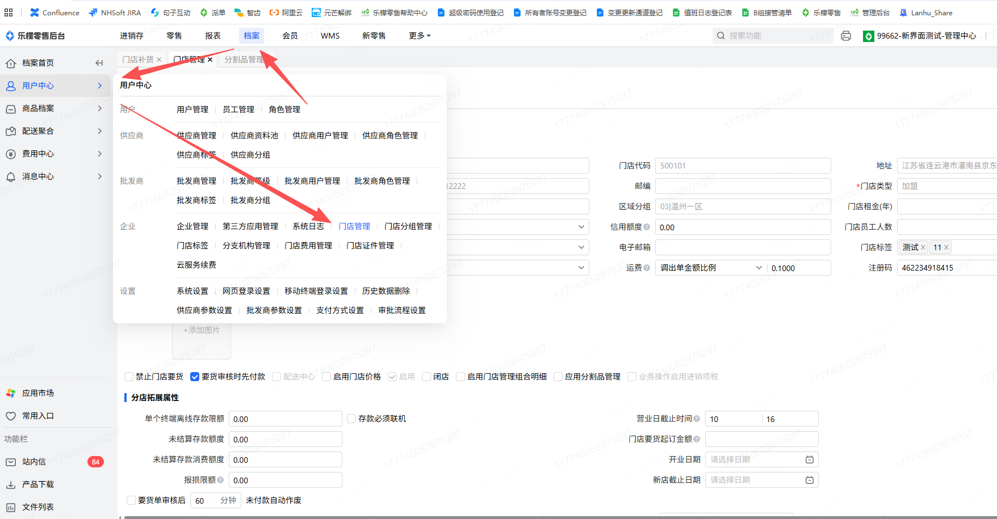Expand the 更多 top menu dropdown
The height and width of the screenshot is (519, 997).
420,36
